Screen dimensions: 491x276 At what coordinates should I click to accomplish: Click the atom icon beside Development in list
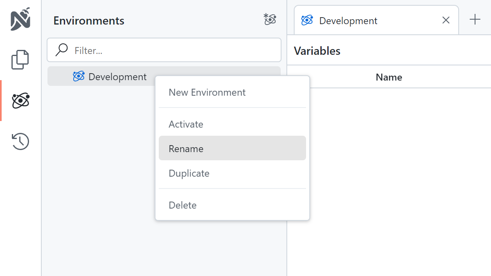coord(79,76)
